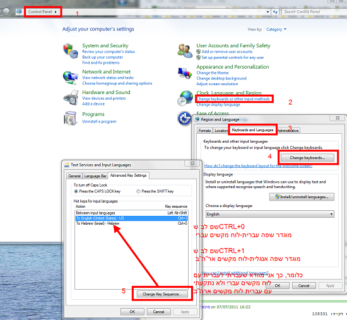Image resolution: width=347 pixels, height=320 pixels.
Task: Open Change keyboards or other input methods link
Action: (x=233, y=98)
